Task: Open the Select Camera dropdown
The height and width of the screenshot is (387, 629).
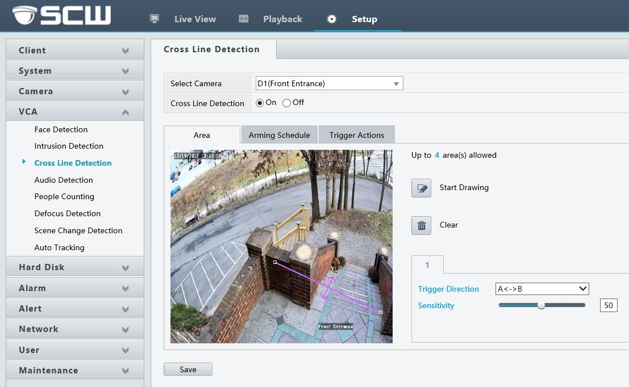Action: [x=329, y=83]
